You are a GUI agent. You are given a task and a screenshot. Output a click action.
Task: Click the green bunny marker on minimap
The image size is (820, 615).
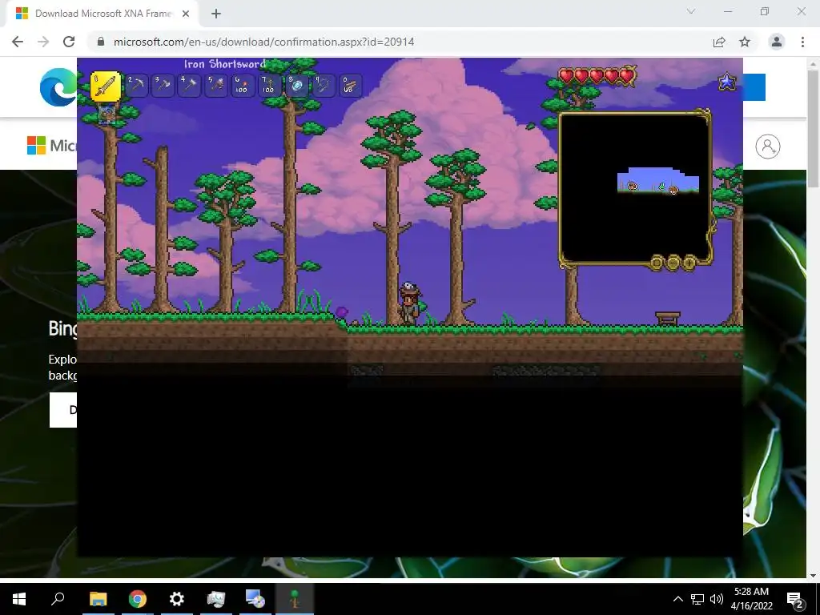pos(661,186)
